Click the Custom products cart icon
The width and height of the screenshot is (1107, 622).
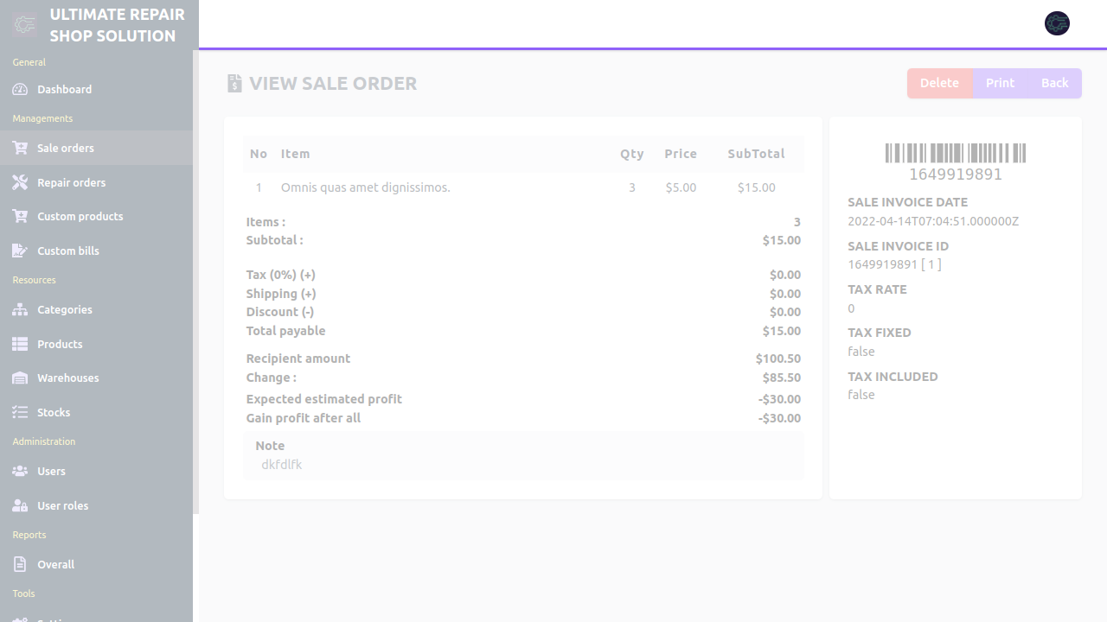click(x=20, y=217)
